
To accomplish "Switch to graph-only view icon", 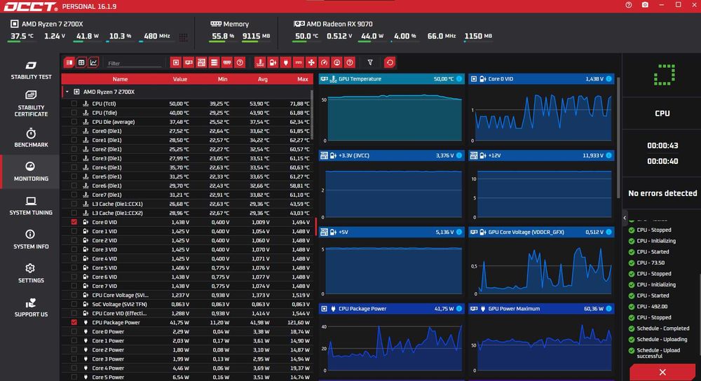I will (x=93, y=62).
